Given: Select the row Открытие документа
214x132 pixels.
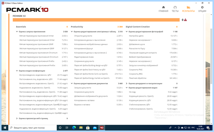Looking at the screenshot, I should pyautogui.click(x=98, y=36).
